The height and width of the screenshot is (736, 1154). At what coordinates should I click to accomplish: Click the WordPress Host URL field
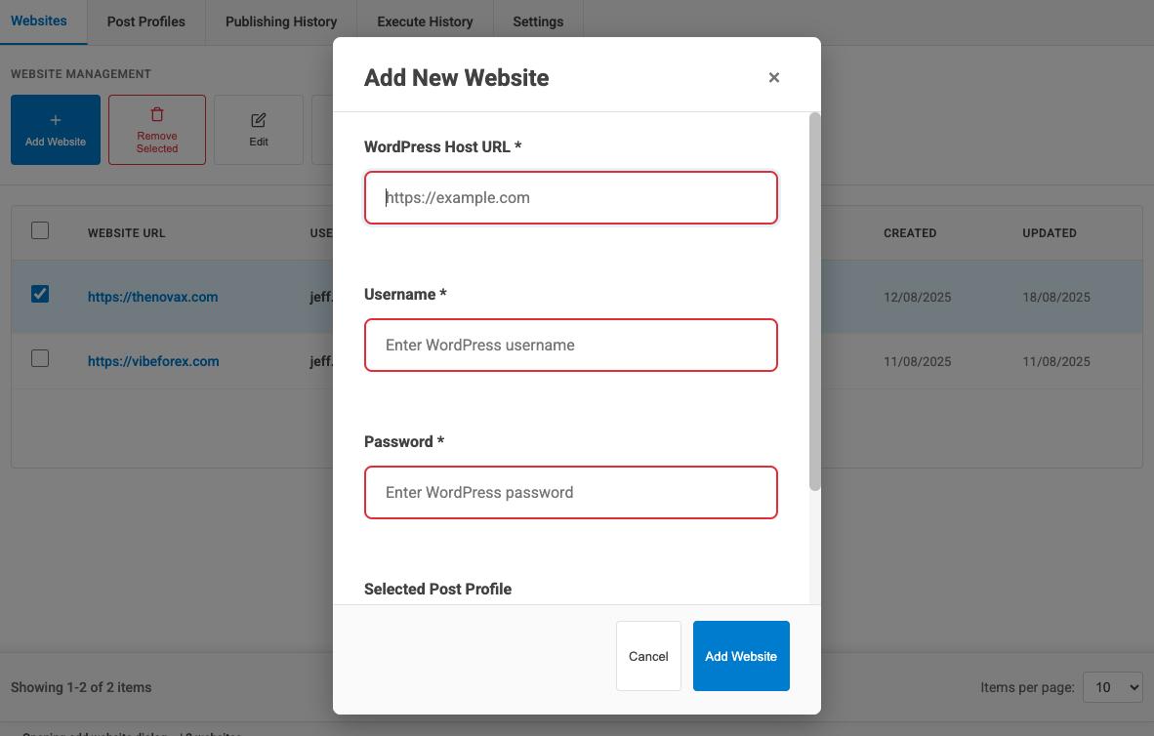[x=570, y=197]
